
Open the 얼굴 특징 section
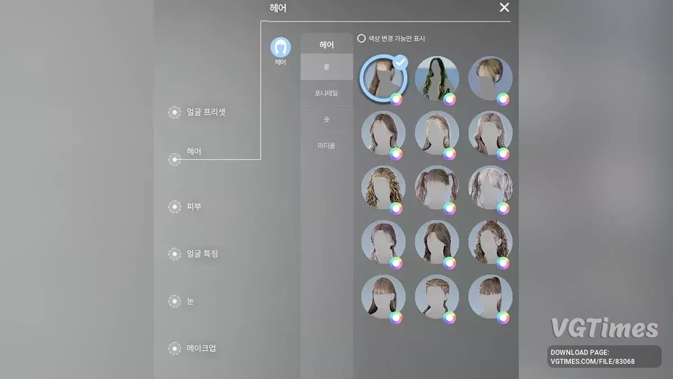[x=193, y=254]
